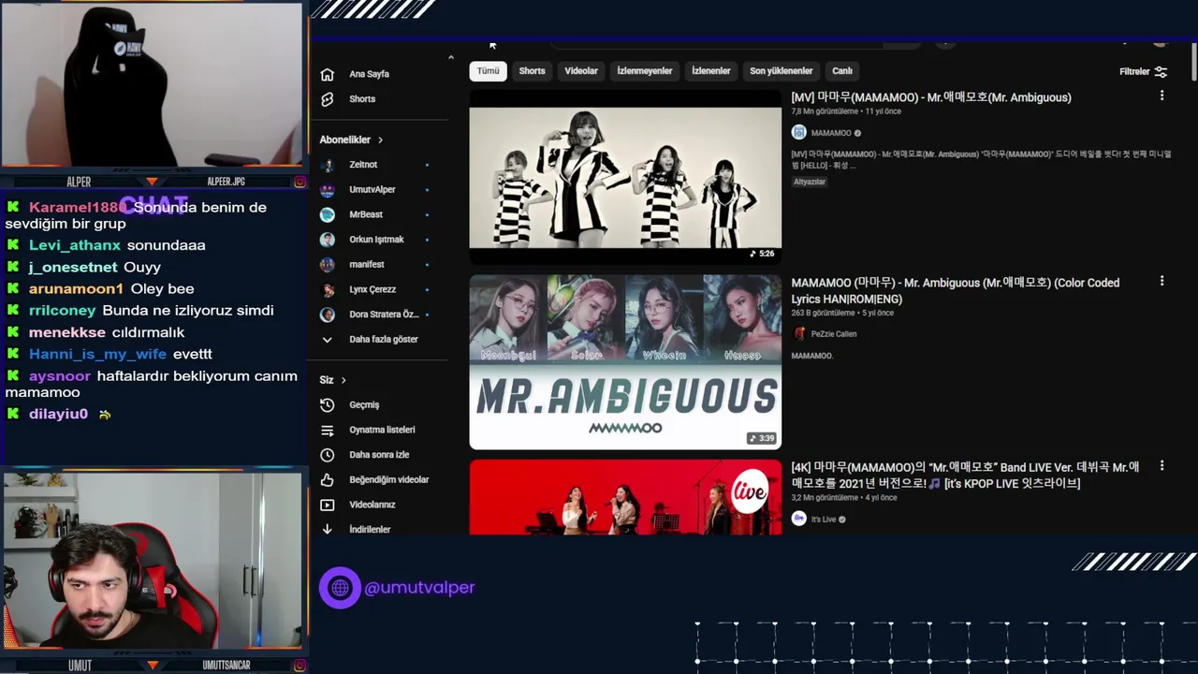Screen dimensions: 1198x674
Task: Open manifest channel avatar
Action: [327, 265]
